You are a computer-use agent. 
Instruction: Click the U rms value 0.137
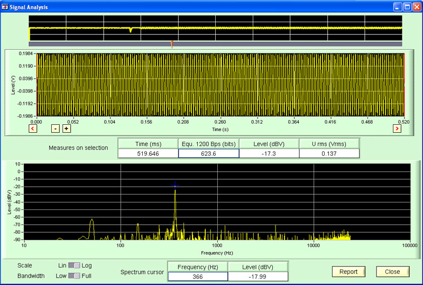pos(329,153)
